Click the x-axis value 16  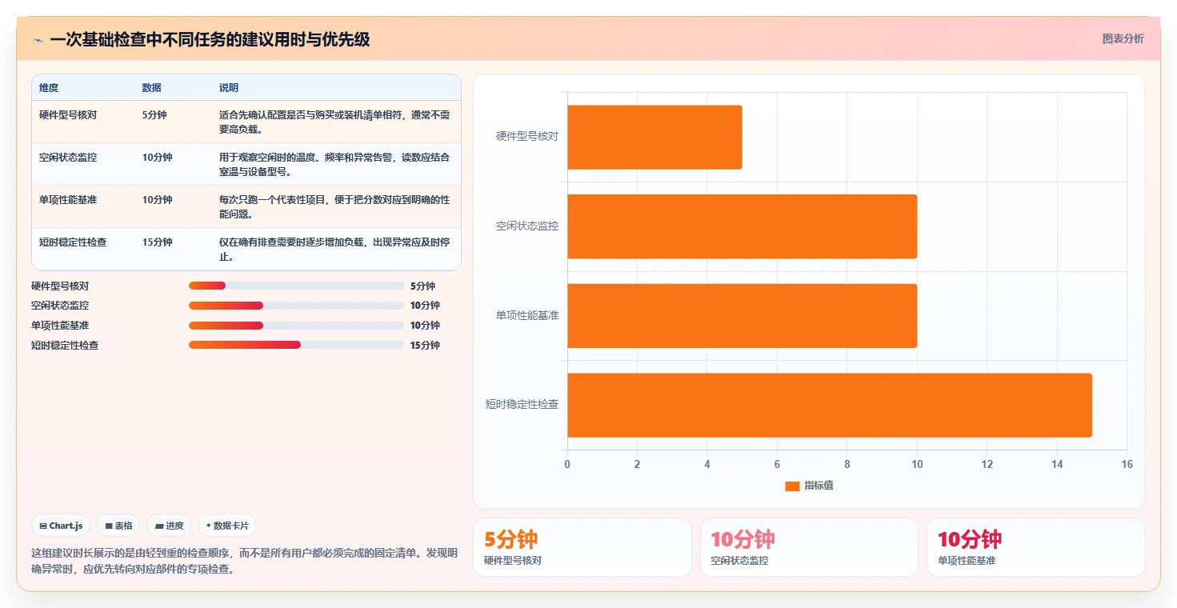click(1127, 464)
